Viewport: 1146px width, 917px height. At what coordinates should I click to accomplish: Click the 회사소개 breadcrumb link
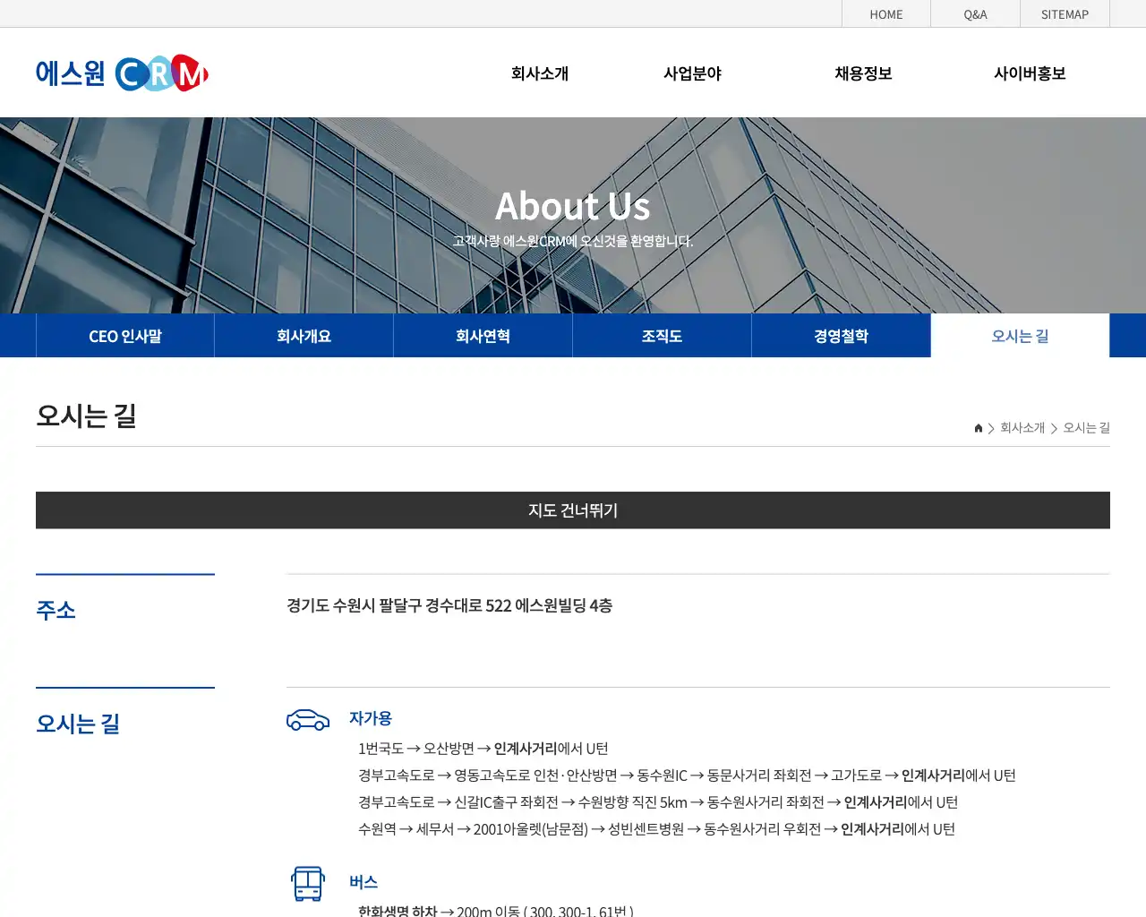pos(1022,428)
